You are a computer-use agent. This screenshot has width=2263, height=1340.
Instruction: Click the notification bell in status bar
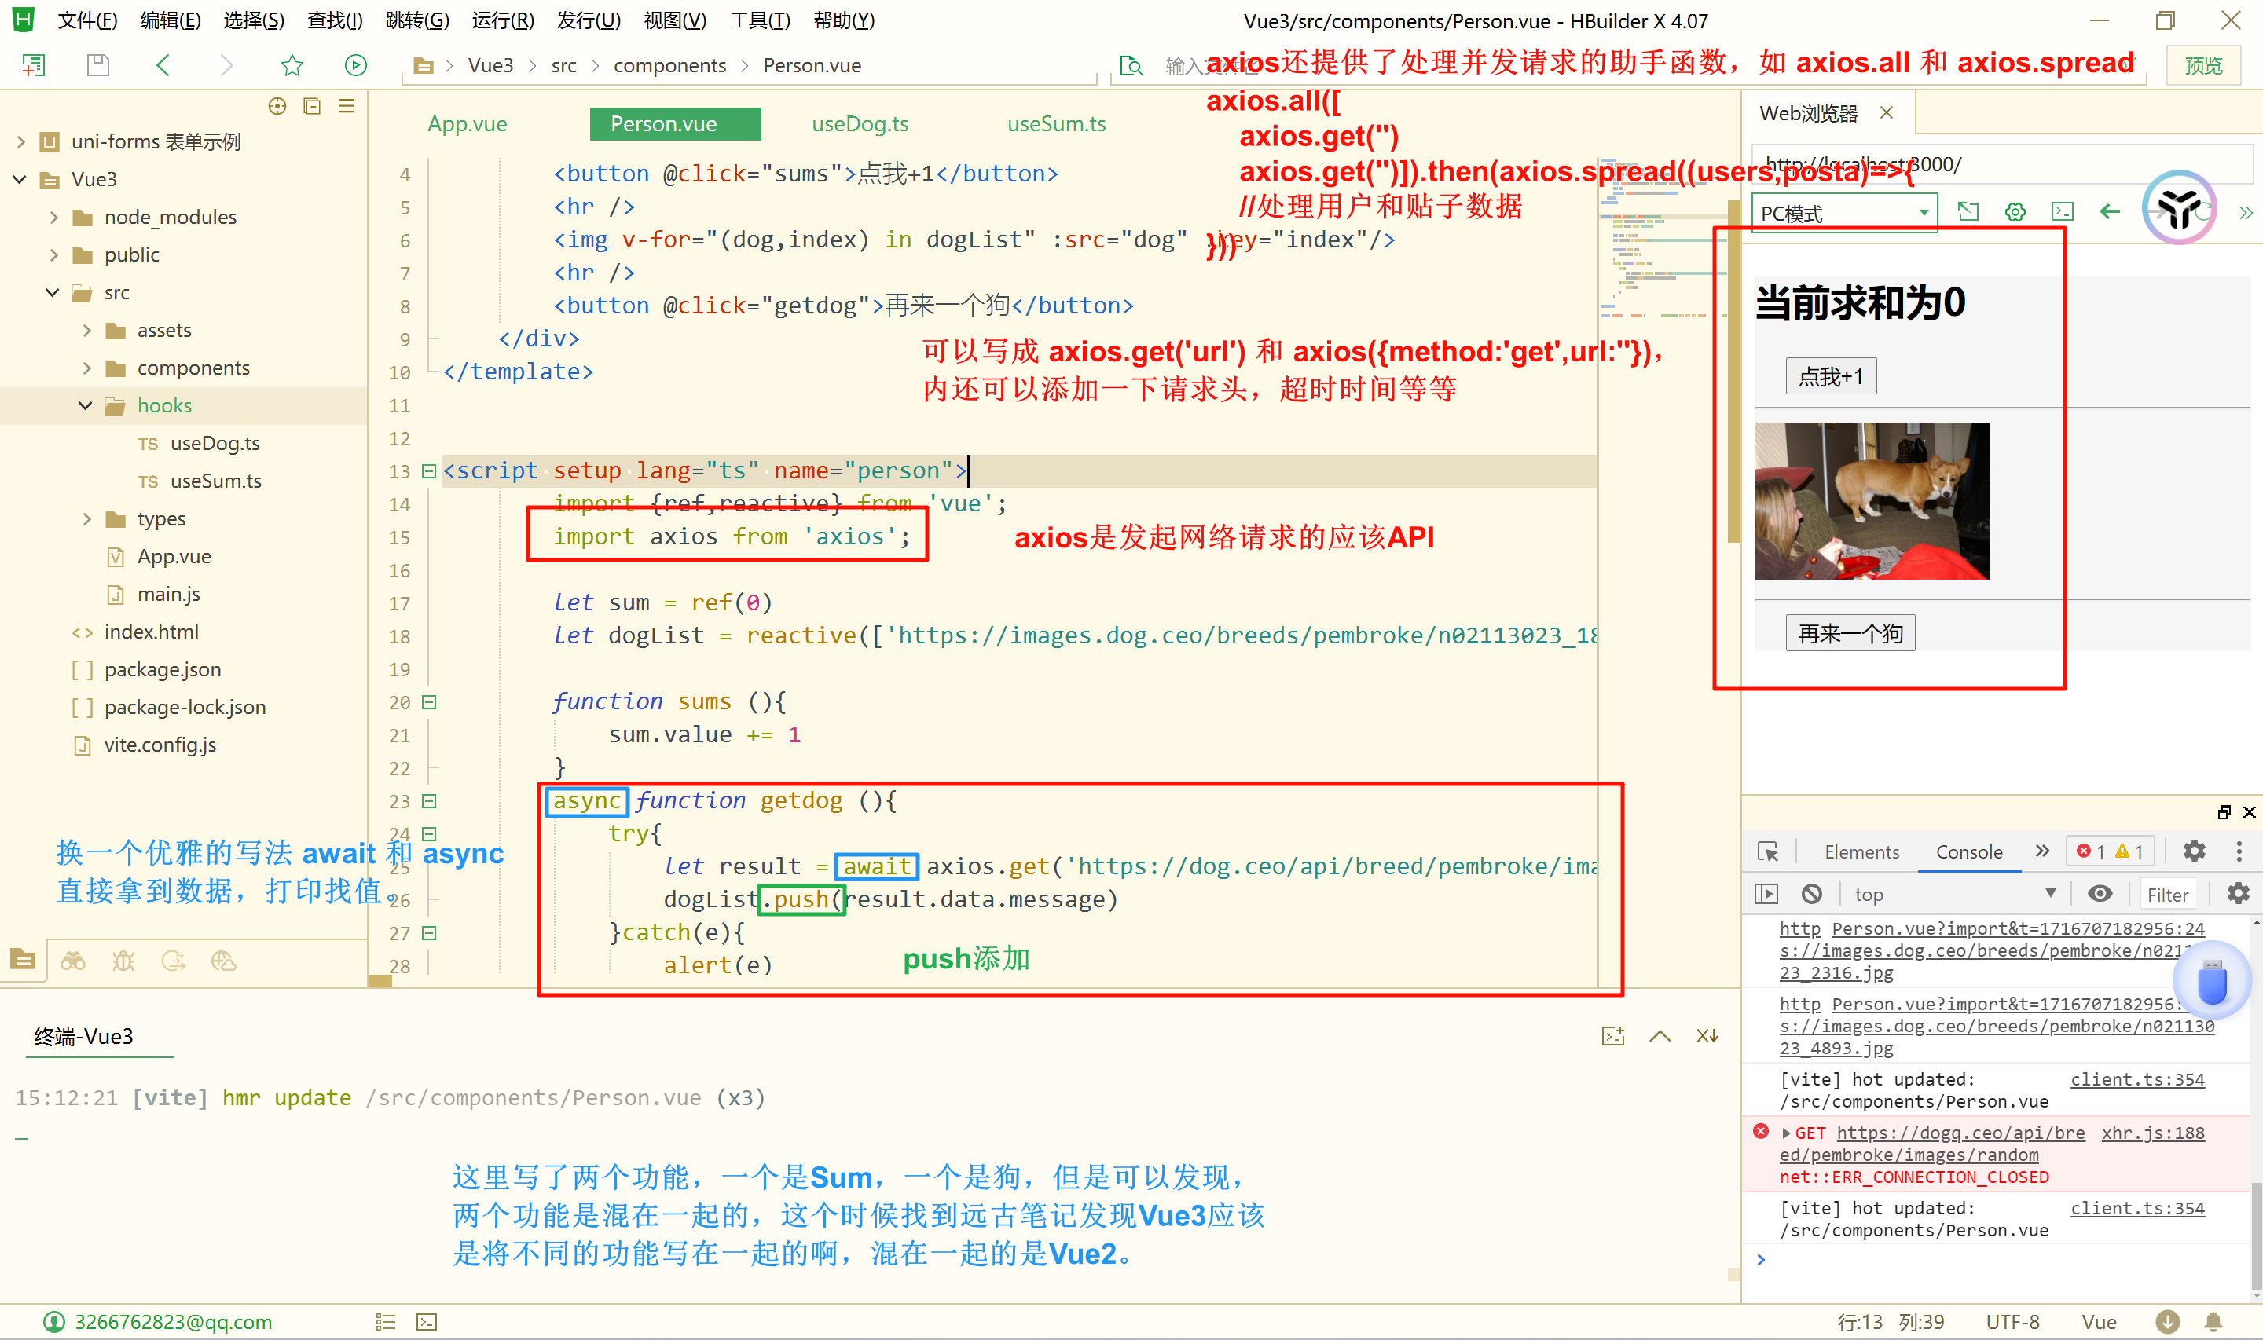click(2213, 1322)
